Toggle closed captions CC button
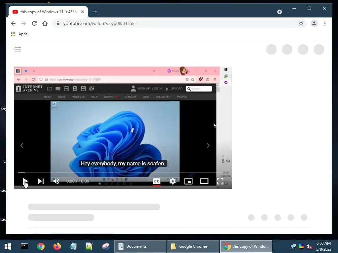The width and height of the screenshot is (338, 253). pyautogui.click(x=157, y=182)
